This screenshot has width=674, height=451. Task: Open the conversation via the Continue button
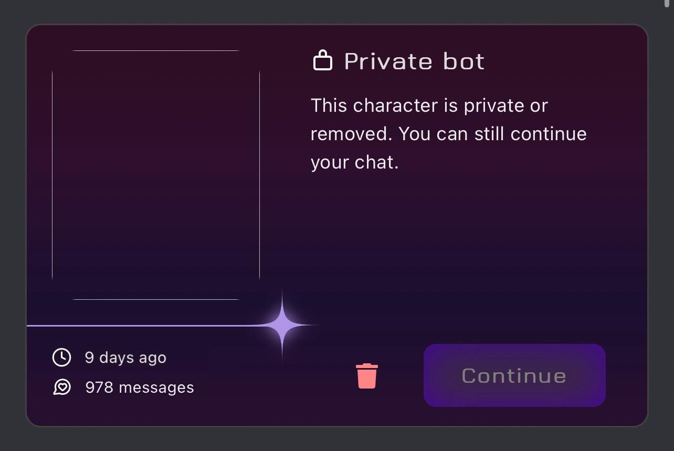(x=514, y=375)
